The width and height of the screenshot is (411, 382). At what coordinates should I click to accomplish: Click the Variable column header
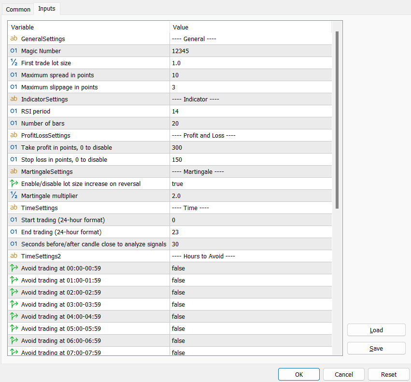click(x=89, y=27)
